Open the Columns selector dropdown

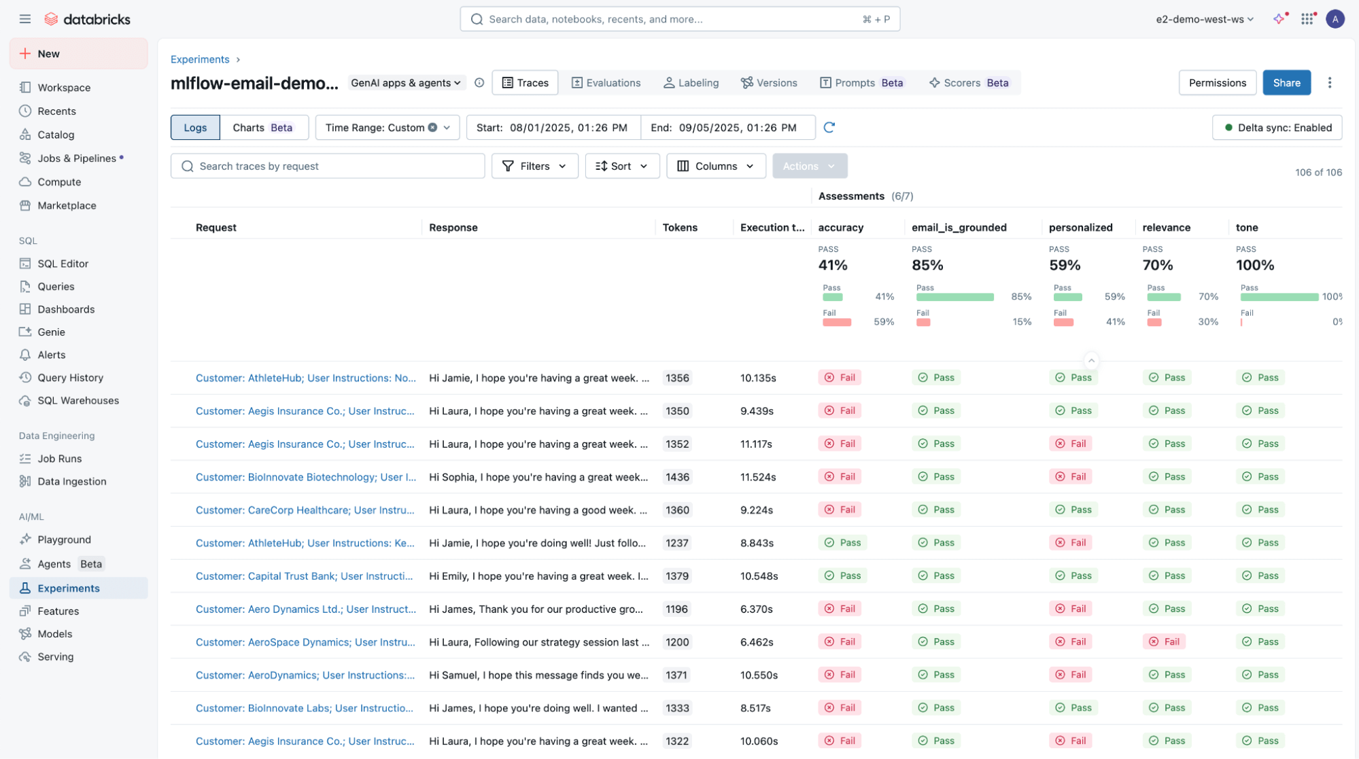pos(716,166)
